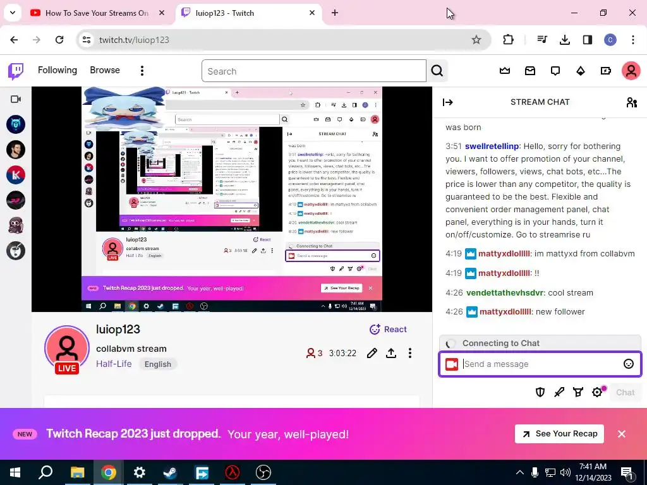Open the notifications inbox icon
Viewport: 647px width, 485px height.
[x=530, y=71]
